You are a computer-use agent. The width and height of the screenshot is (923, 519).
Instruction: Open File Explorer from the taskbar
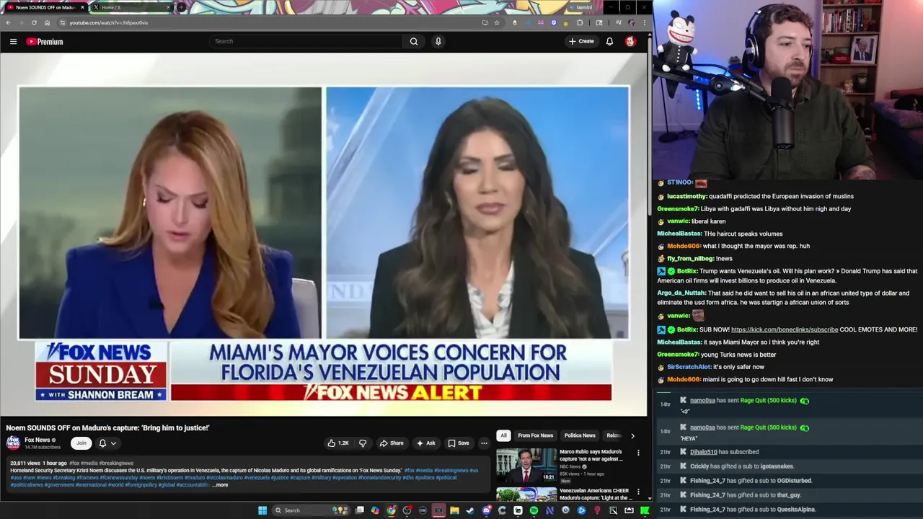(454, 510)
